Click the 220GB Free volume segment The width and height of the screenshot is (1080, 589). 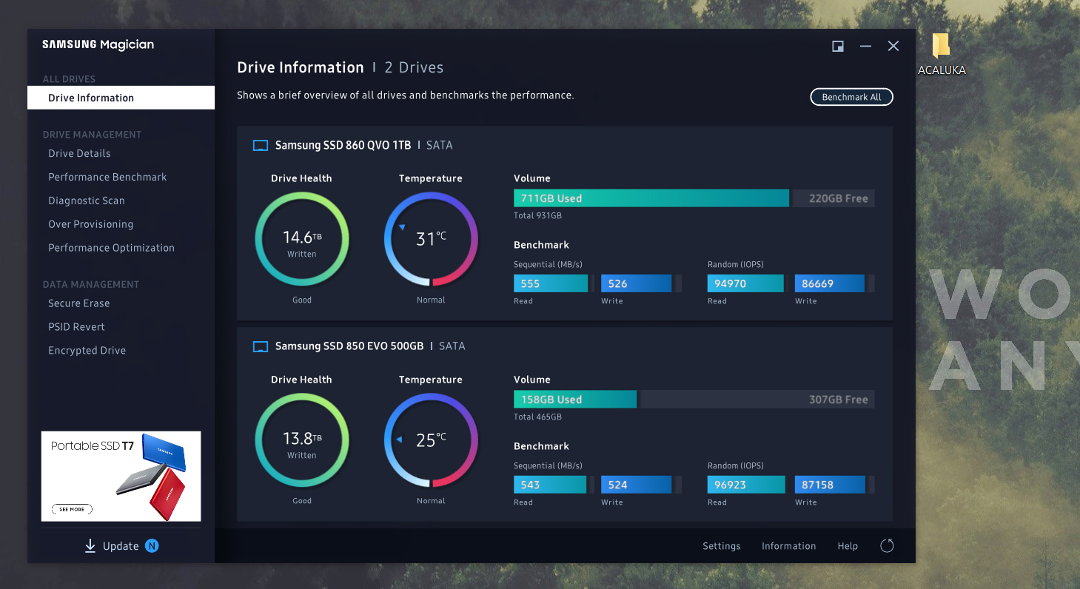[834, 198]
